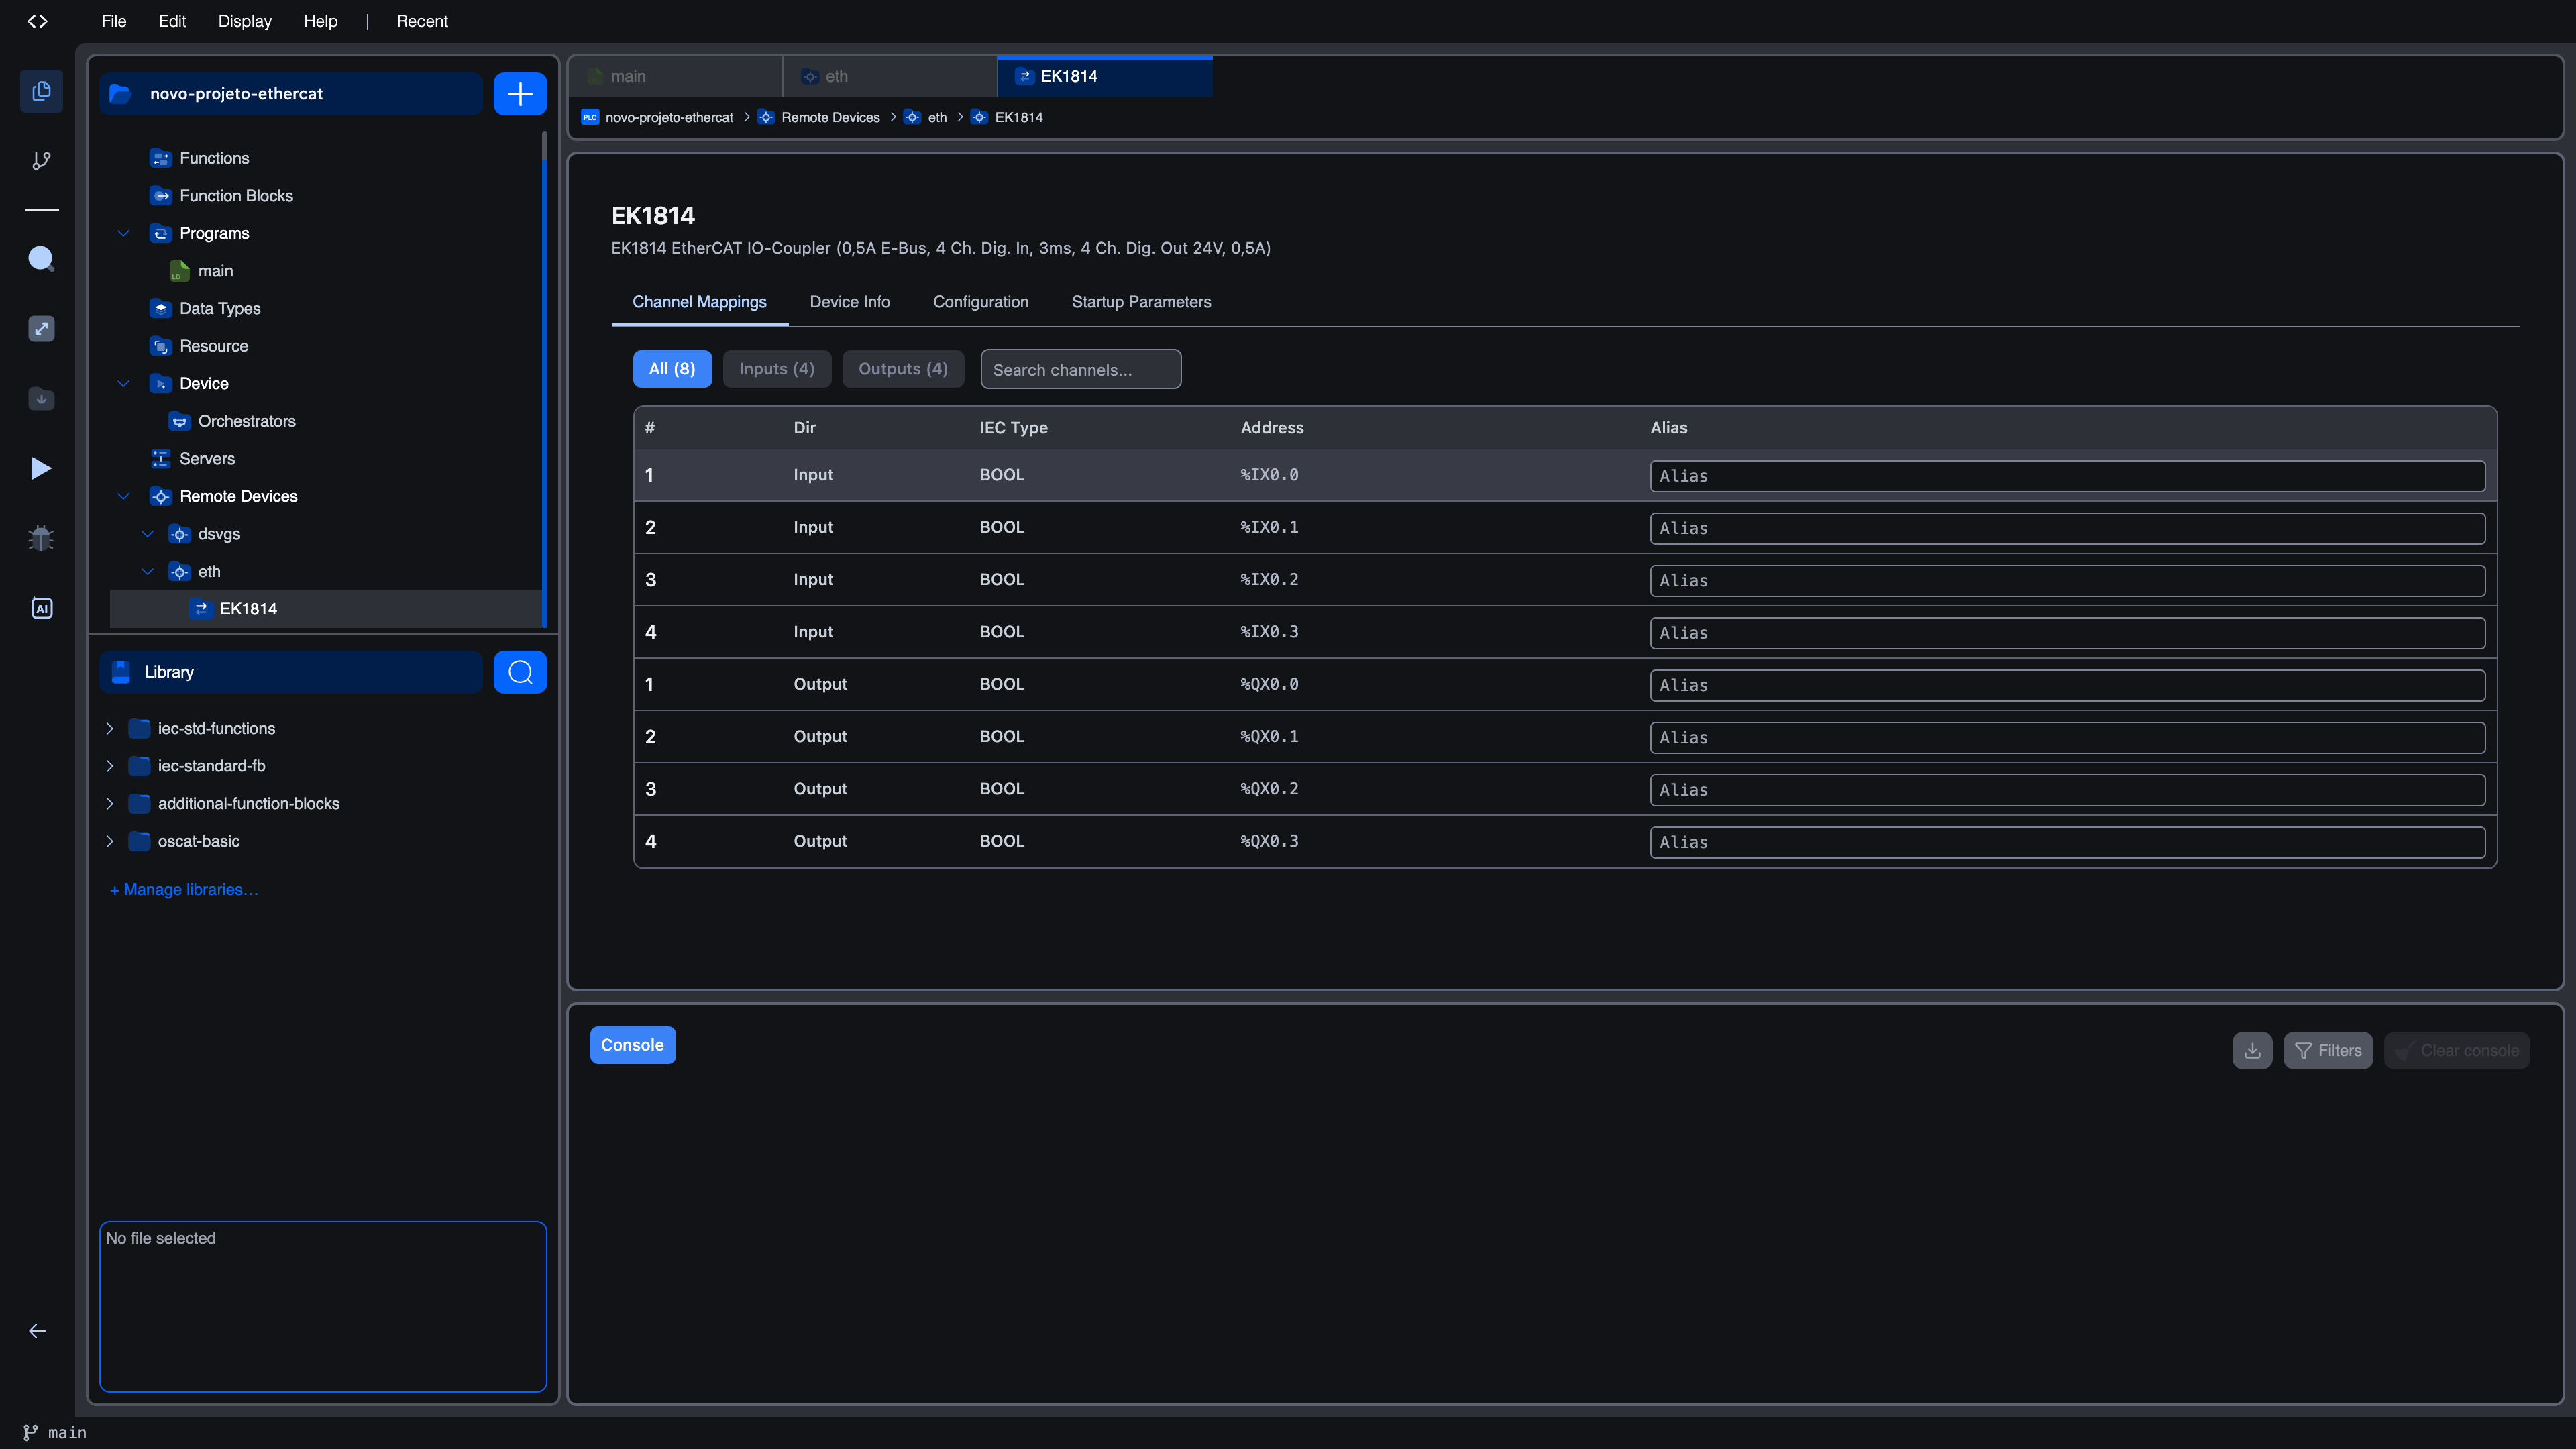Download console log with download icon

[x=2252, y=1050]
